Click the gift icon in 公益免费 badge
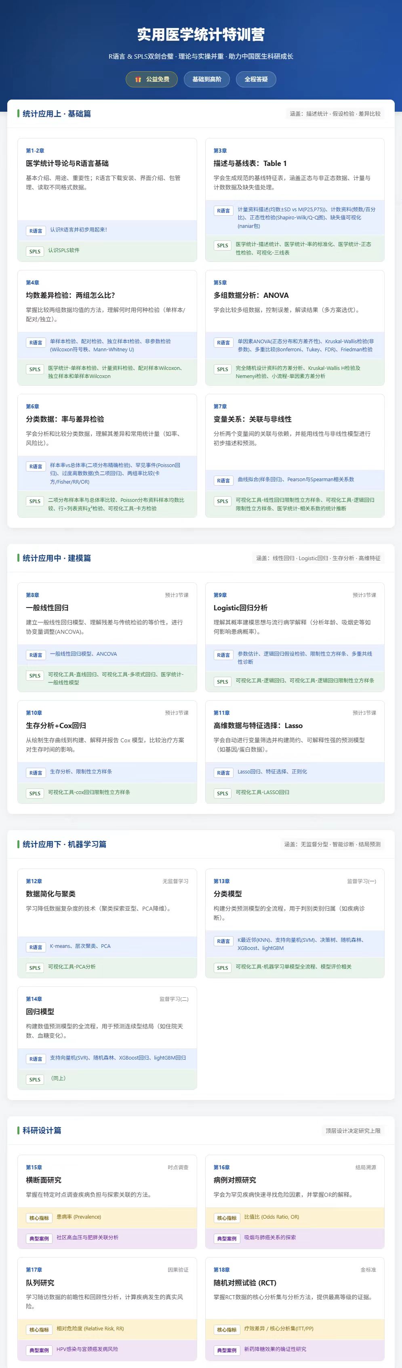 point(138,80)
